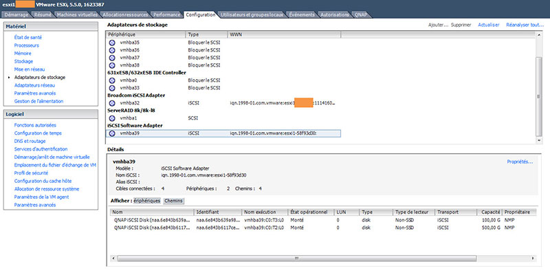Click Réanalyser tout link
The width and height of the screenshot is (550, 275).
(x=525, y=25)
